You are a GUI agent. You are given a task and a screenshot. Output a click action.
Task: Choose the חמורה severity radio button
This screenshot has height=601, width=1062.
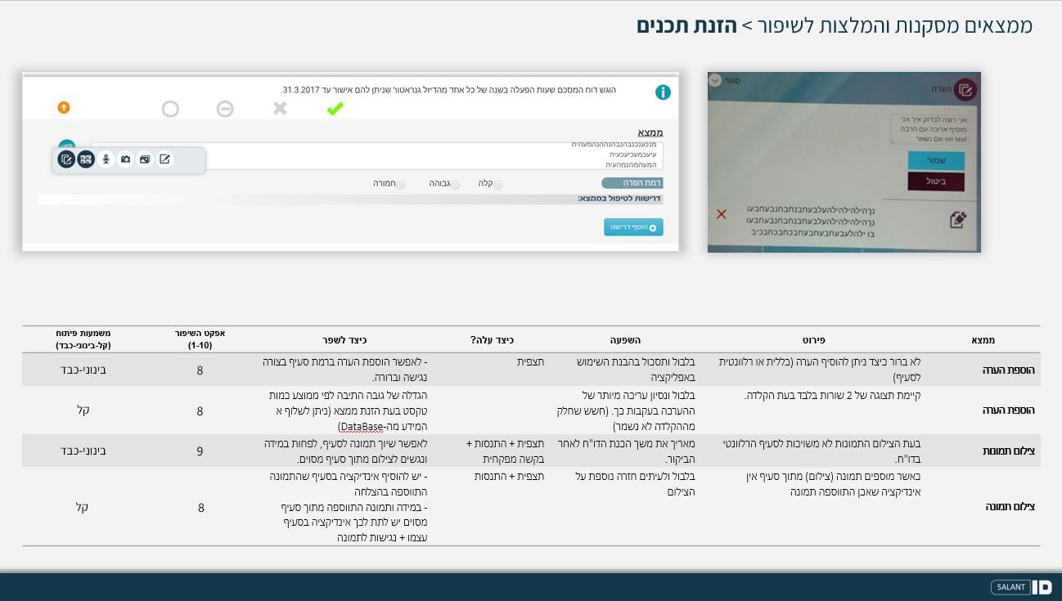[401, 185]
